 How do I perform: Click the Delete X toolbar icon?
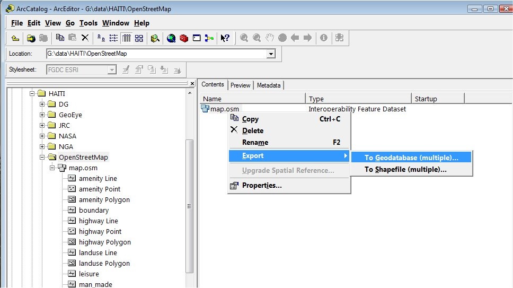85,38
